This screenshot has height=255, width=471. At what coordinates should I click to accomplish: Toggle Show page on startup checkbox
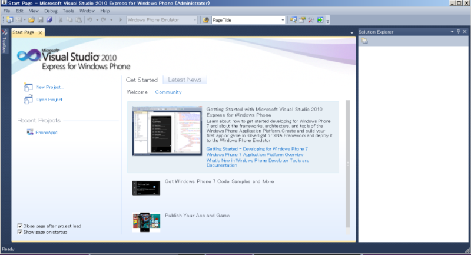[19, 232]
